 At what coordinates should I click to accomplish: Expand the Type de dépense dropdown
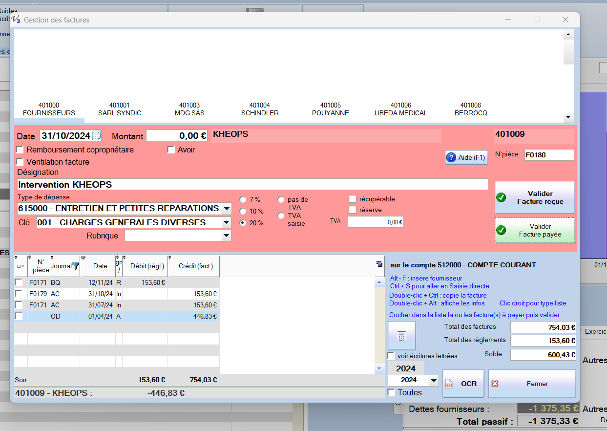pyautogui.click(x=226, y=209)
